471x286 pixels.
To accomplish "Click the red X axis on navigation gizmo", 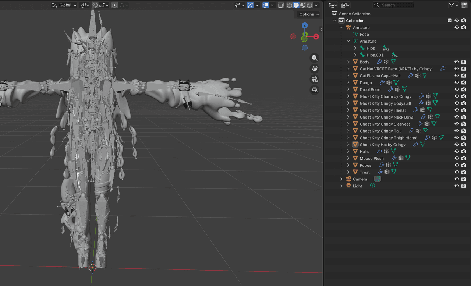I will coord(316,37).
